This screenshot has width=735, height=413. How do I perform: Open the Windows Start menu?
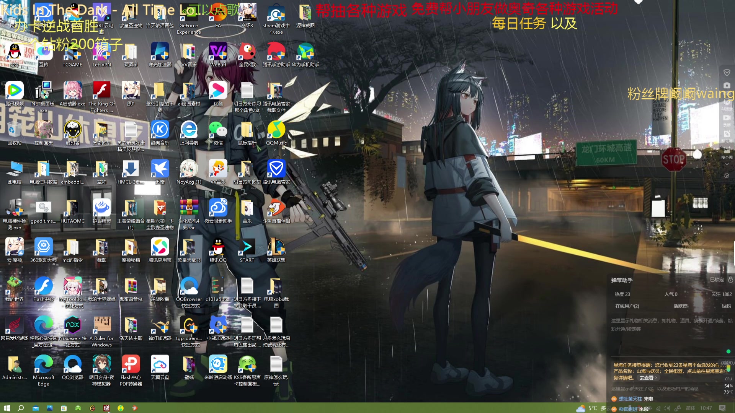(x=7, y=408)
